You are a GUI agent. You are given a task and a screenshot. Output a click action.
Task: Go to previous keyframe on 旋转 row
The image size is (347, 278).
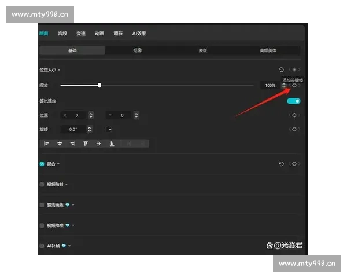290,129
